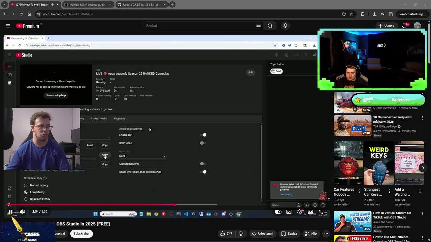Bookmark this page with the star
431x242 pixels.
[x=351, y=14]
